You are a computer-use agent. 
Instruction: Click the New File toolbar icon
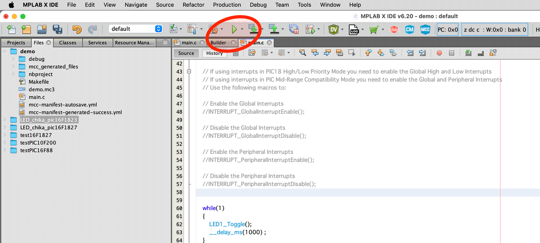coord(11,30)
